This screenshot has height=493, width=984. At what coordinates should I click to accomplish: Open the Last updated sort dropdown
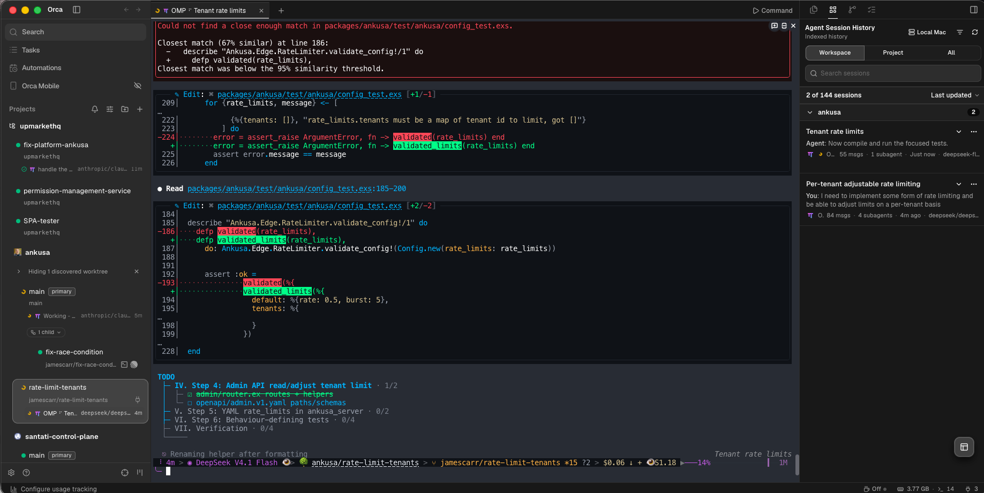(x=955, y=95)
